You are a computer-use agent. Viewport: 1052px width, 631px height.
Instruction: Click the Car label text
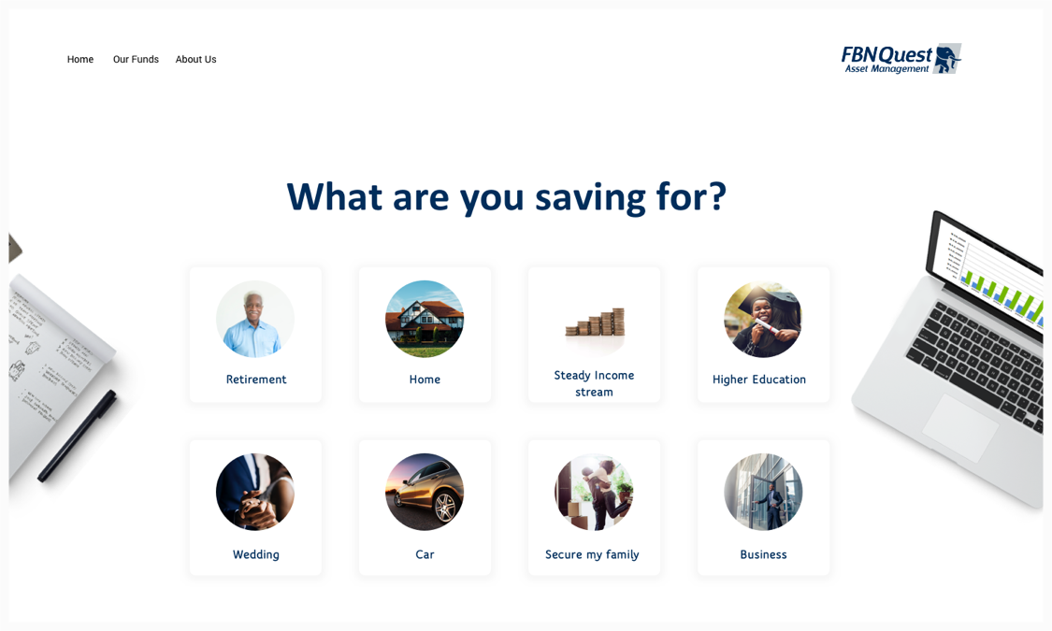pos(425,554)
